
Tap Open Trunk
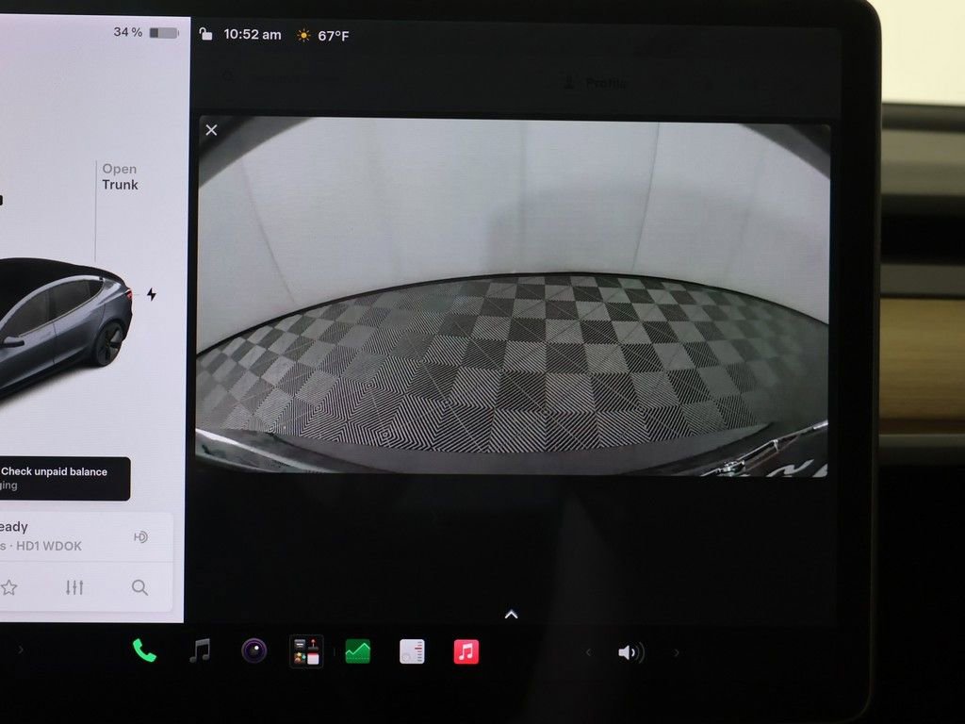[x=120, y=176]
